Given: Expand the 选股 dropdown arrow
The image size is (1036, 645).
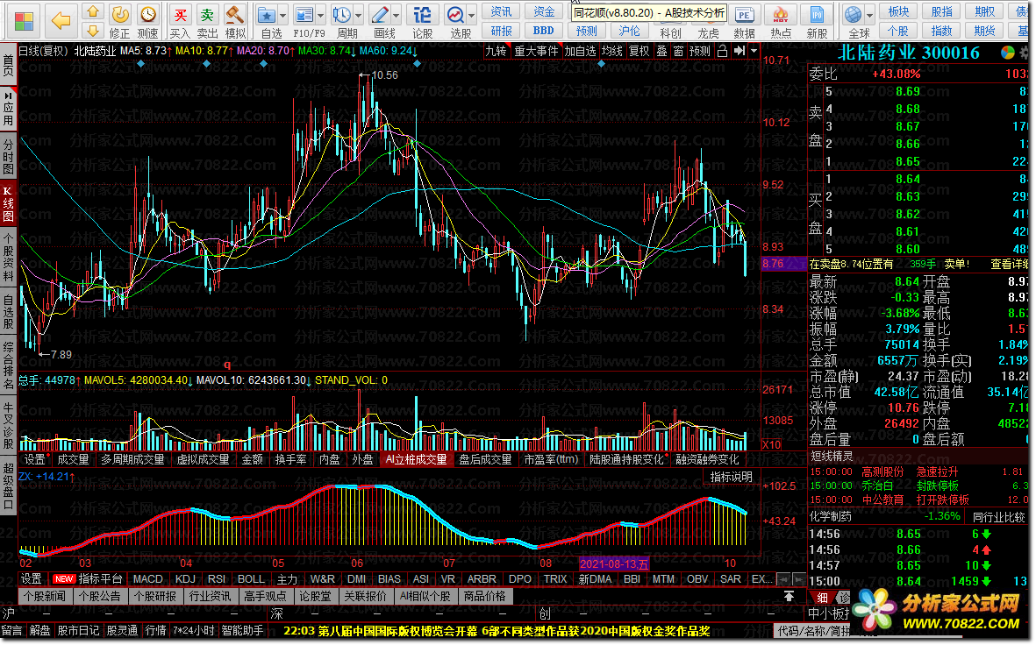Looking at the screenshot, I should click(x=472, y=15).
